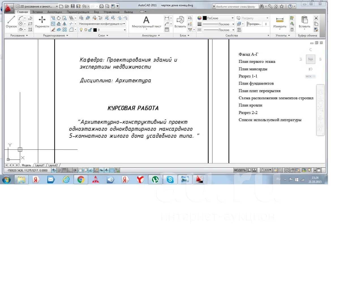This screenshot has height=297, width=362.
Task: Toggle layer 0 on/off with the lightbulb
Action: [81, 30]
